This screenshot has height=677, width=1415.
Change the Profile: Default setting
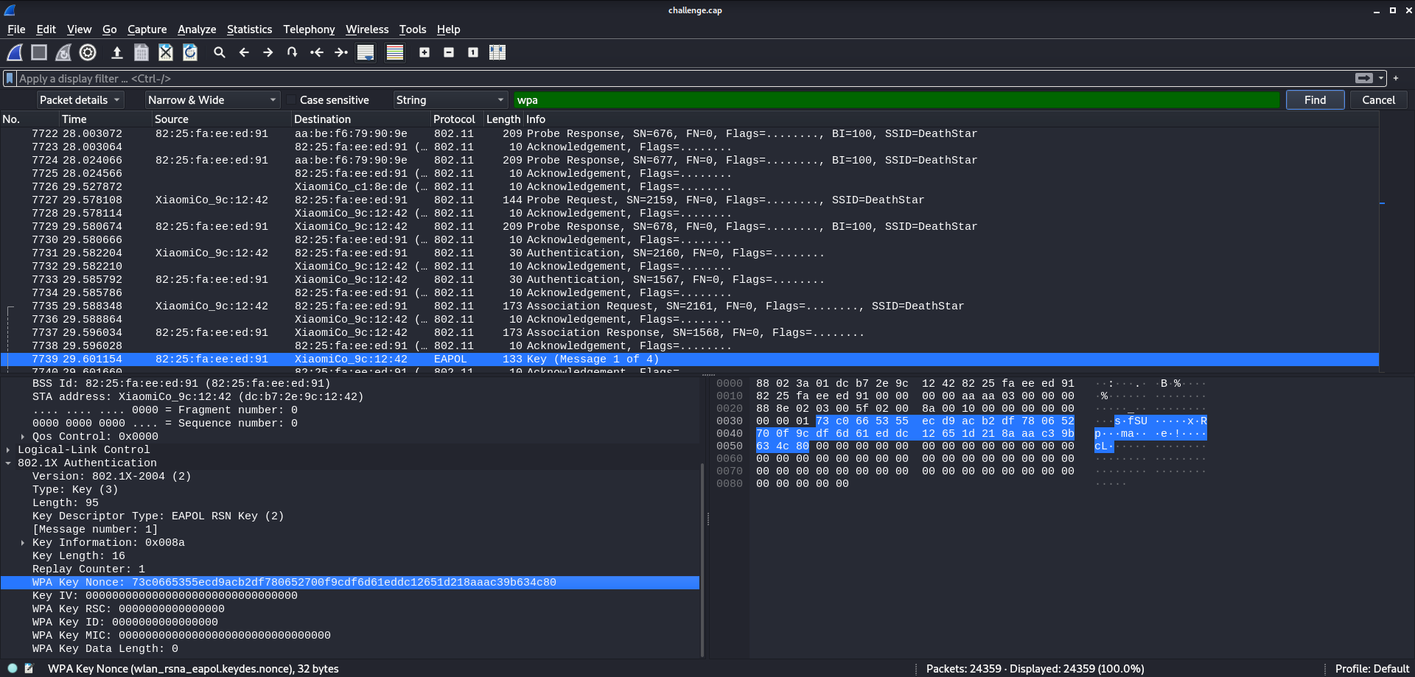tap(1372, 668)
